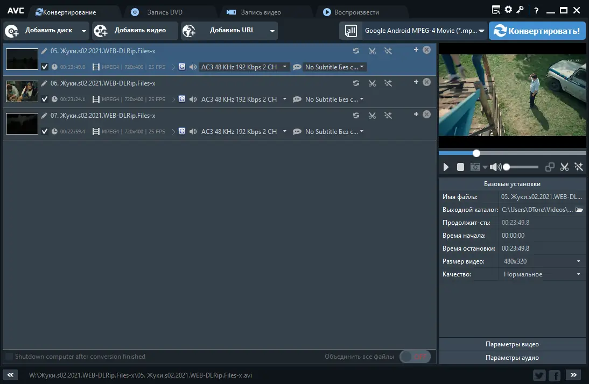Viewport: 589px width, 384px height.
Task: Effects wand icon on row 05. Жуки
Action: tap(388, 51)
